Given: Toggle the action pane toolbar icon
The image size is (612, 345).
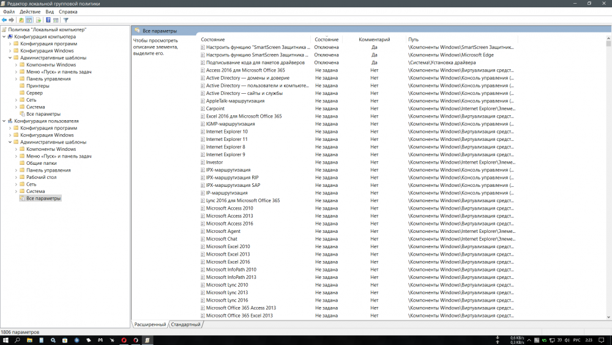Looking at the screenshot, I should pyautogui.click(x=56, y=20).
